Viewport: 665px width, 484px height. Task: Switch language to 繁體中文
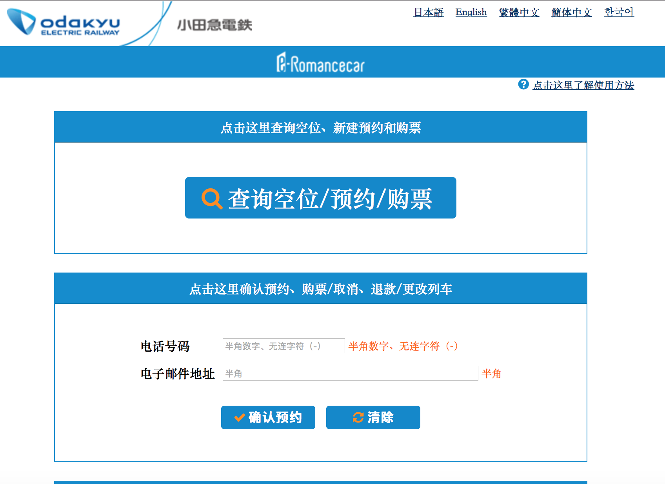tap(519, 13)
